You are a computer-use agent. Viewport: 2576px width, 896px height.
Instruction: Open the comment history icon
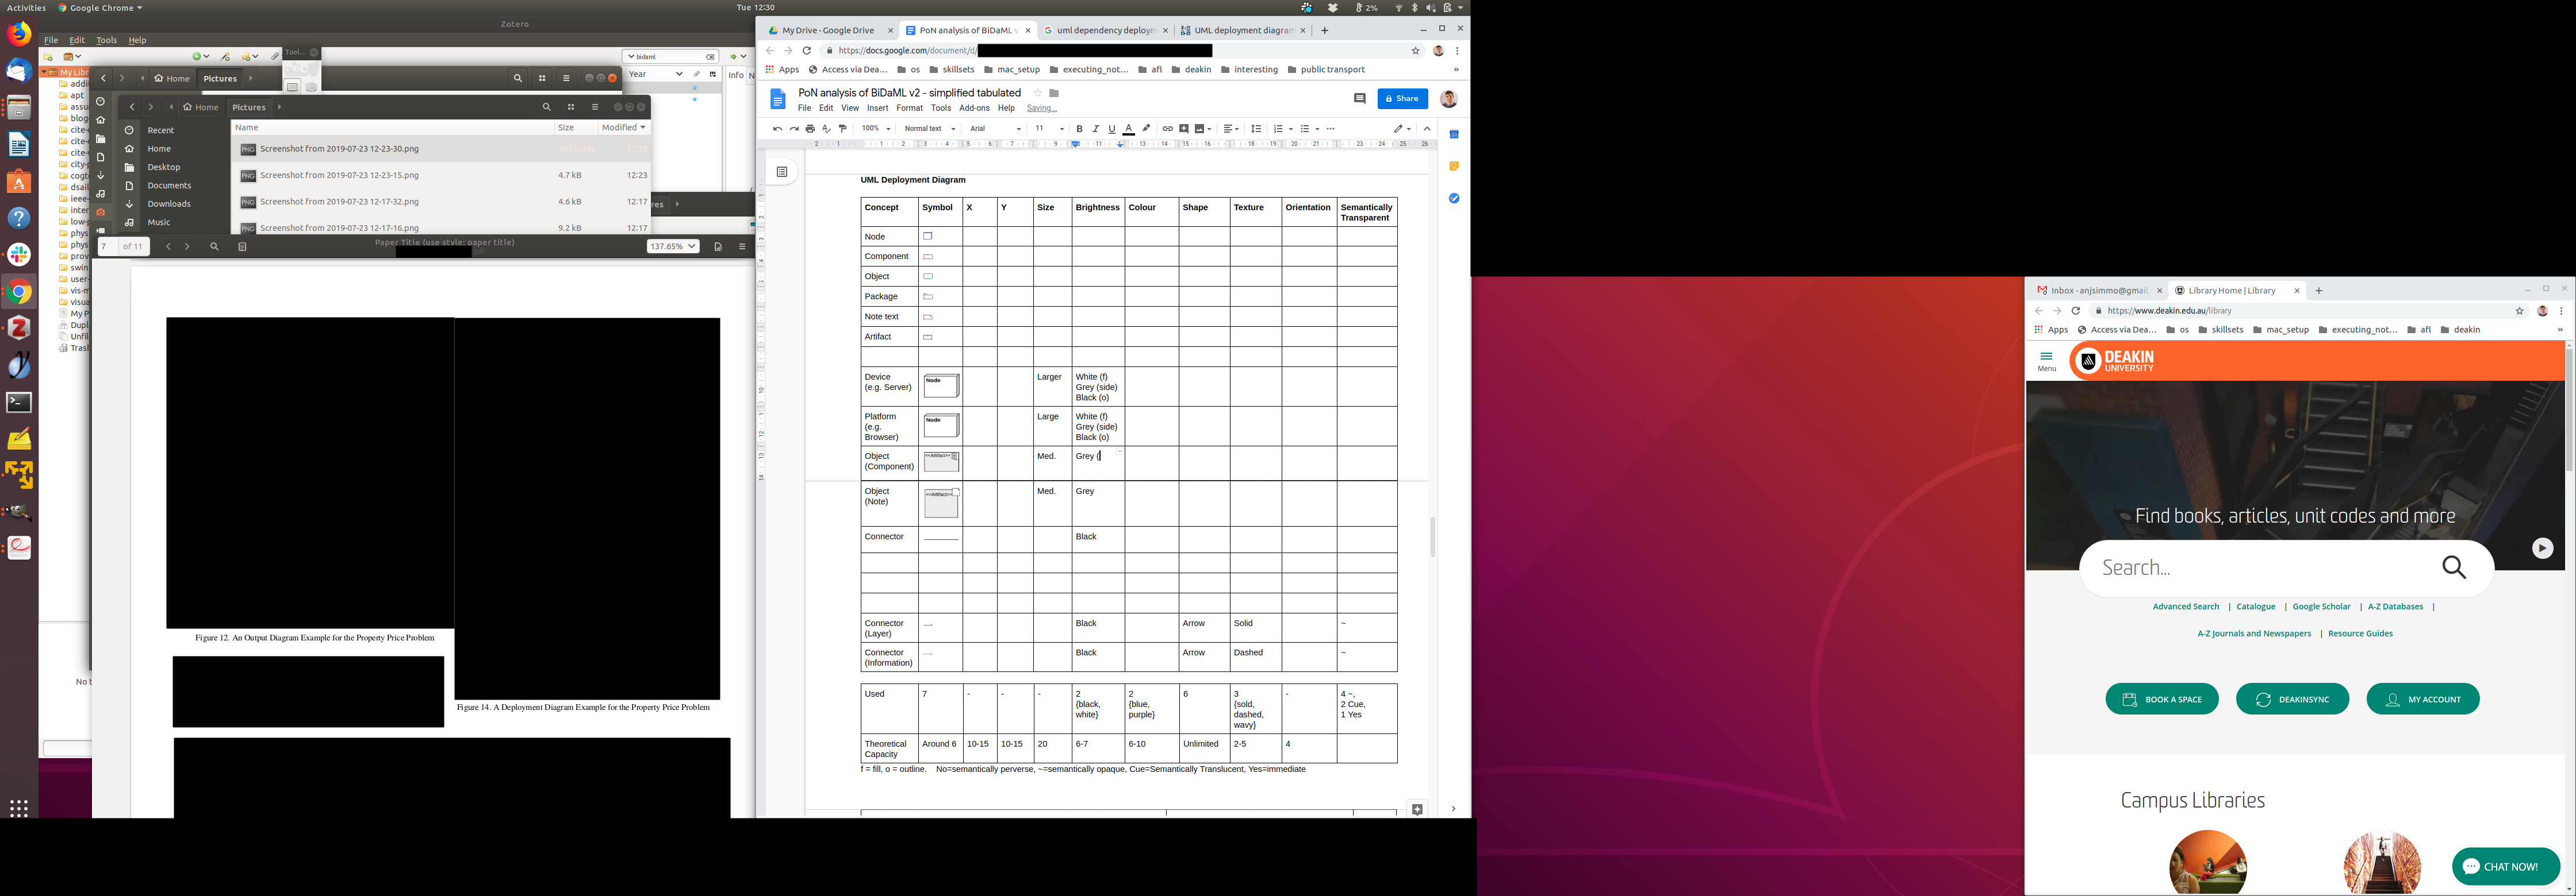1359,98
